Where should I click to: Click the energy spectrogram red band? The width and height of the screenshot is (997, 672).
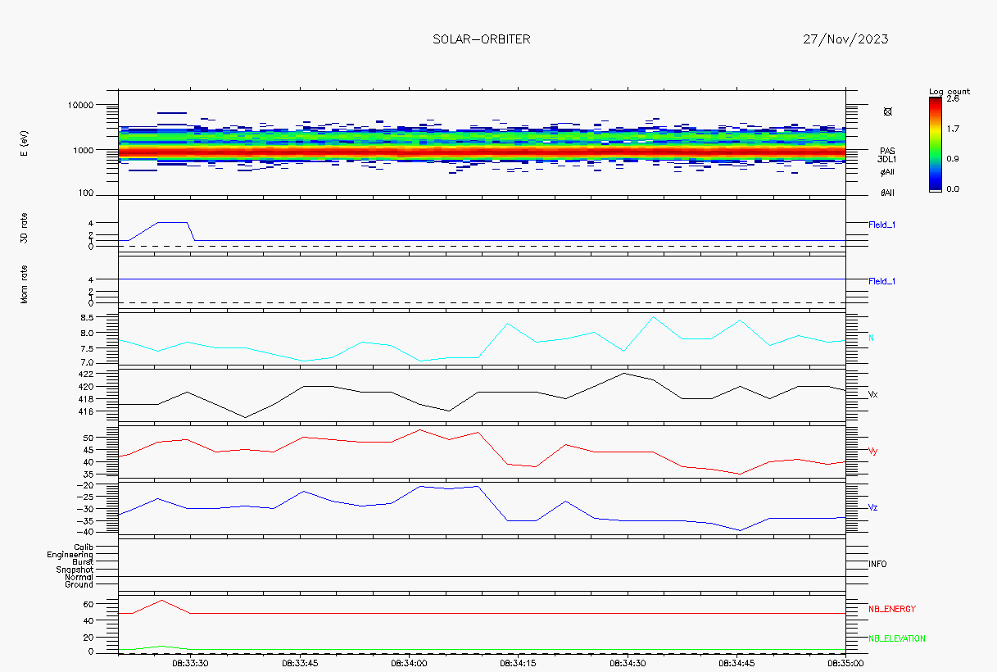pyautogui.click(x=482, y=152)
